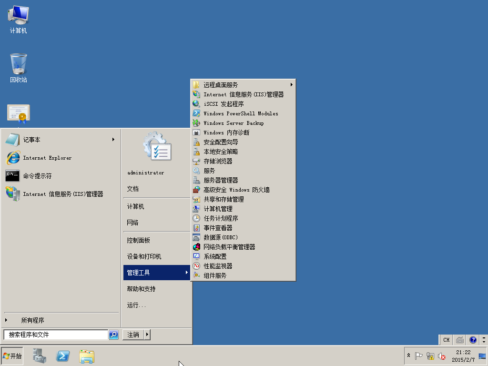Open Server Manager from the taskbar
Image resolution: width=488 pixels, height=366 pixels.
[x=40, y=356]
